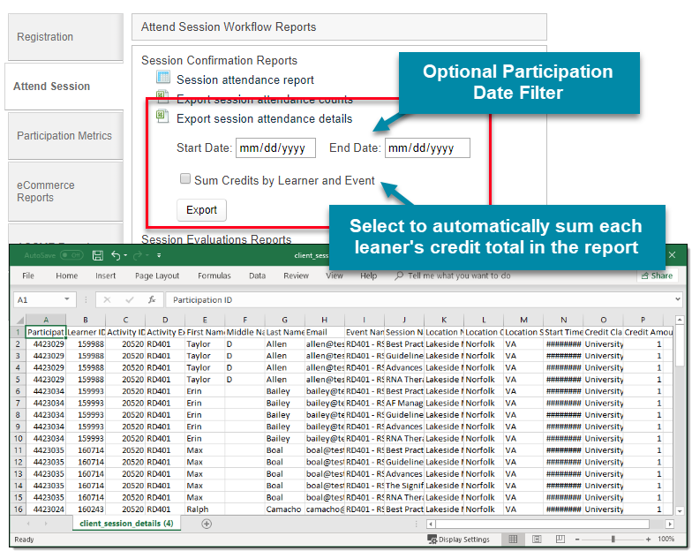The width and height of the screenshot is (692, 551).
Task: Check Sum Credits by Learner and Event
Action: (x=185, y=178)
